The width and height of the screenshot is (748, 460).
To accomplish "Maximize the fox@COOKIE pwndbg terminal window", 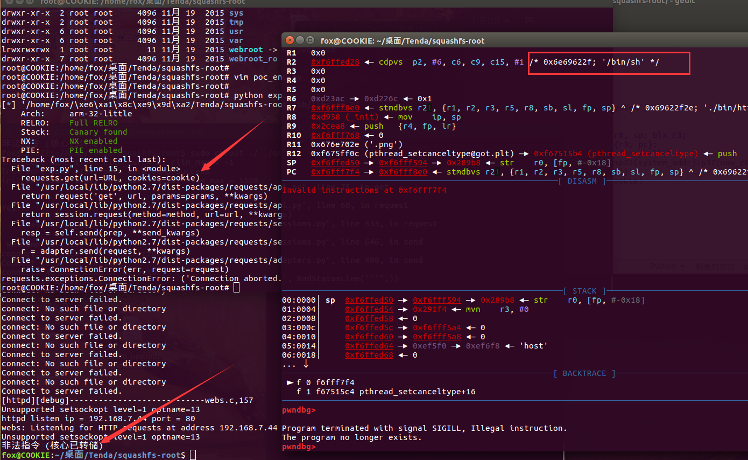I will pyautogui.click(x=310, y=40).
